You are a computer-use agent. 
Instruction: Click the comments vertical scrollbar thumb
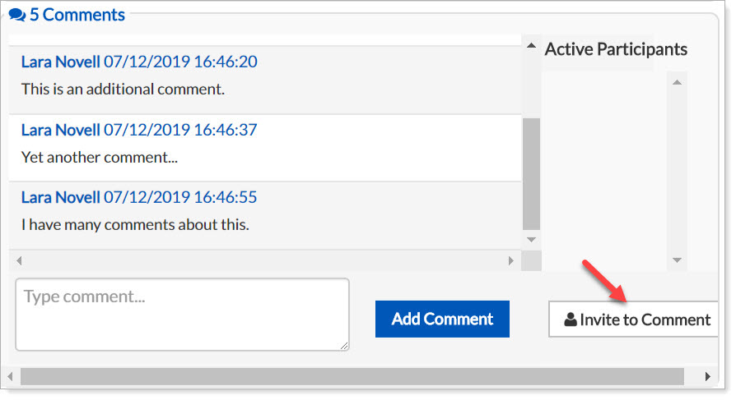[x=531, y=174]
